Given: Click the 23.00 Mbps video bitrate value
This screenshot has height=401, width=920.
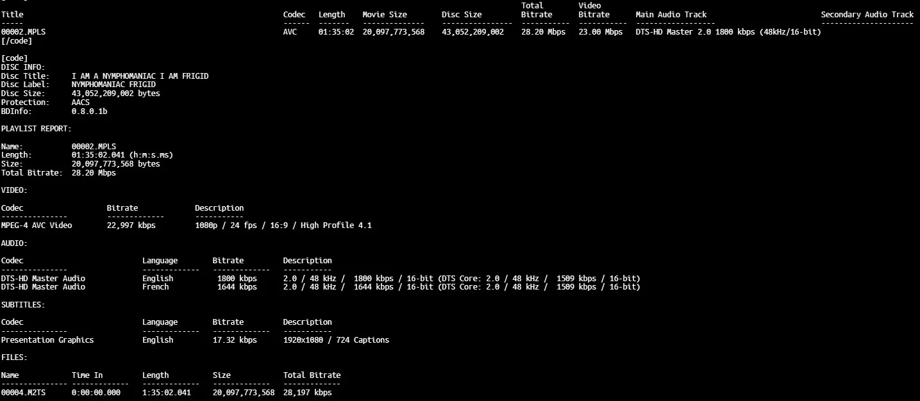Looking at the screenshot, I should (600, 32).
